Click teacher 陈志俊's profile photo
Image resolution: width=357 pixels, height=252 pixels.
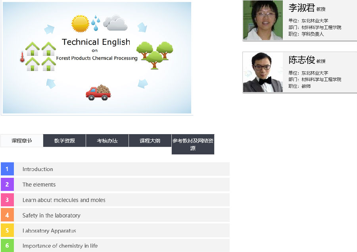pyautogui.click(x=263, y=72)
